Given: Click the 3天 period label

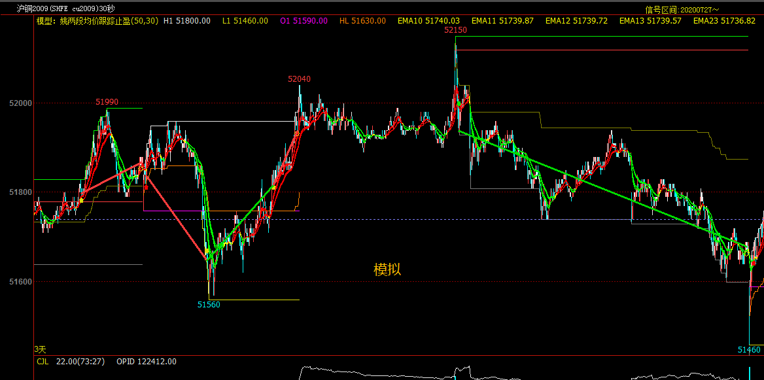Looking at the screenshot, I should [x=41, y=349].
